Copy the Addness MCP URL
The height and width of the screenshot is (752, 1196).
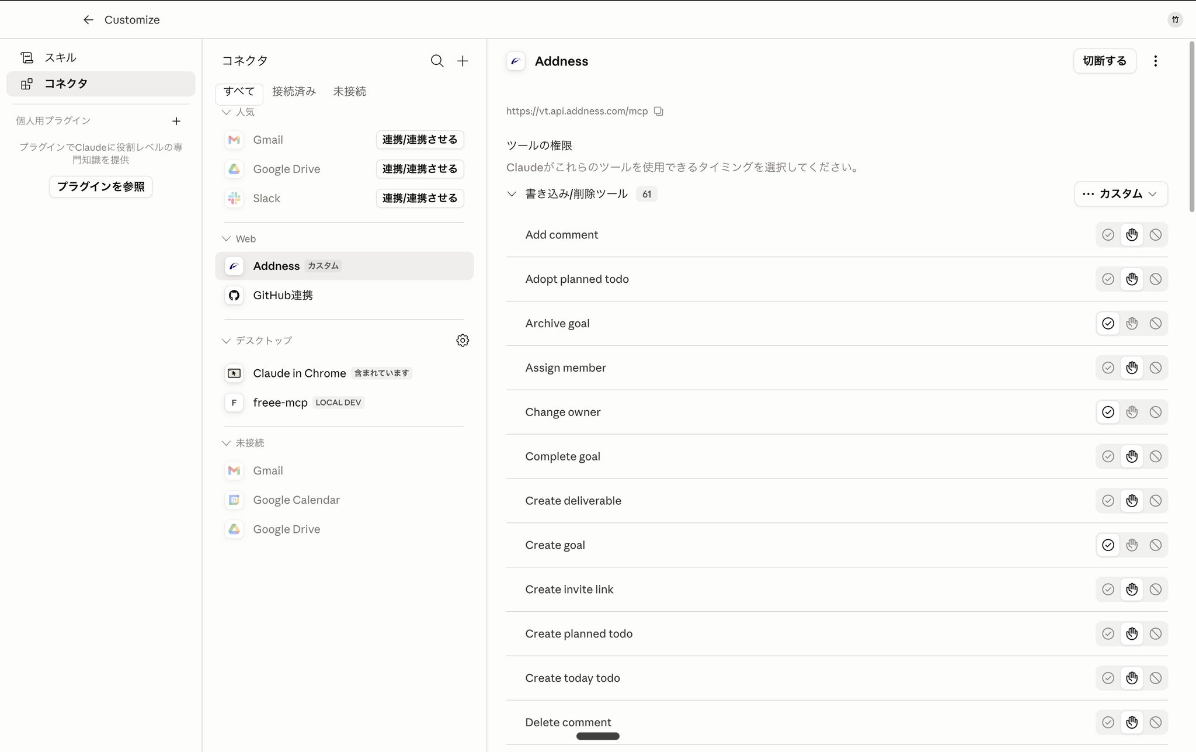(659, 111)
